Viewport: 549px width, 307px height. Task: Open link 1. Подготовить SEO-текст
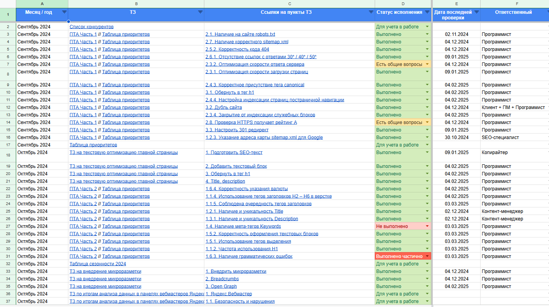click(234, 153)
